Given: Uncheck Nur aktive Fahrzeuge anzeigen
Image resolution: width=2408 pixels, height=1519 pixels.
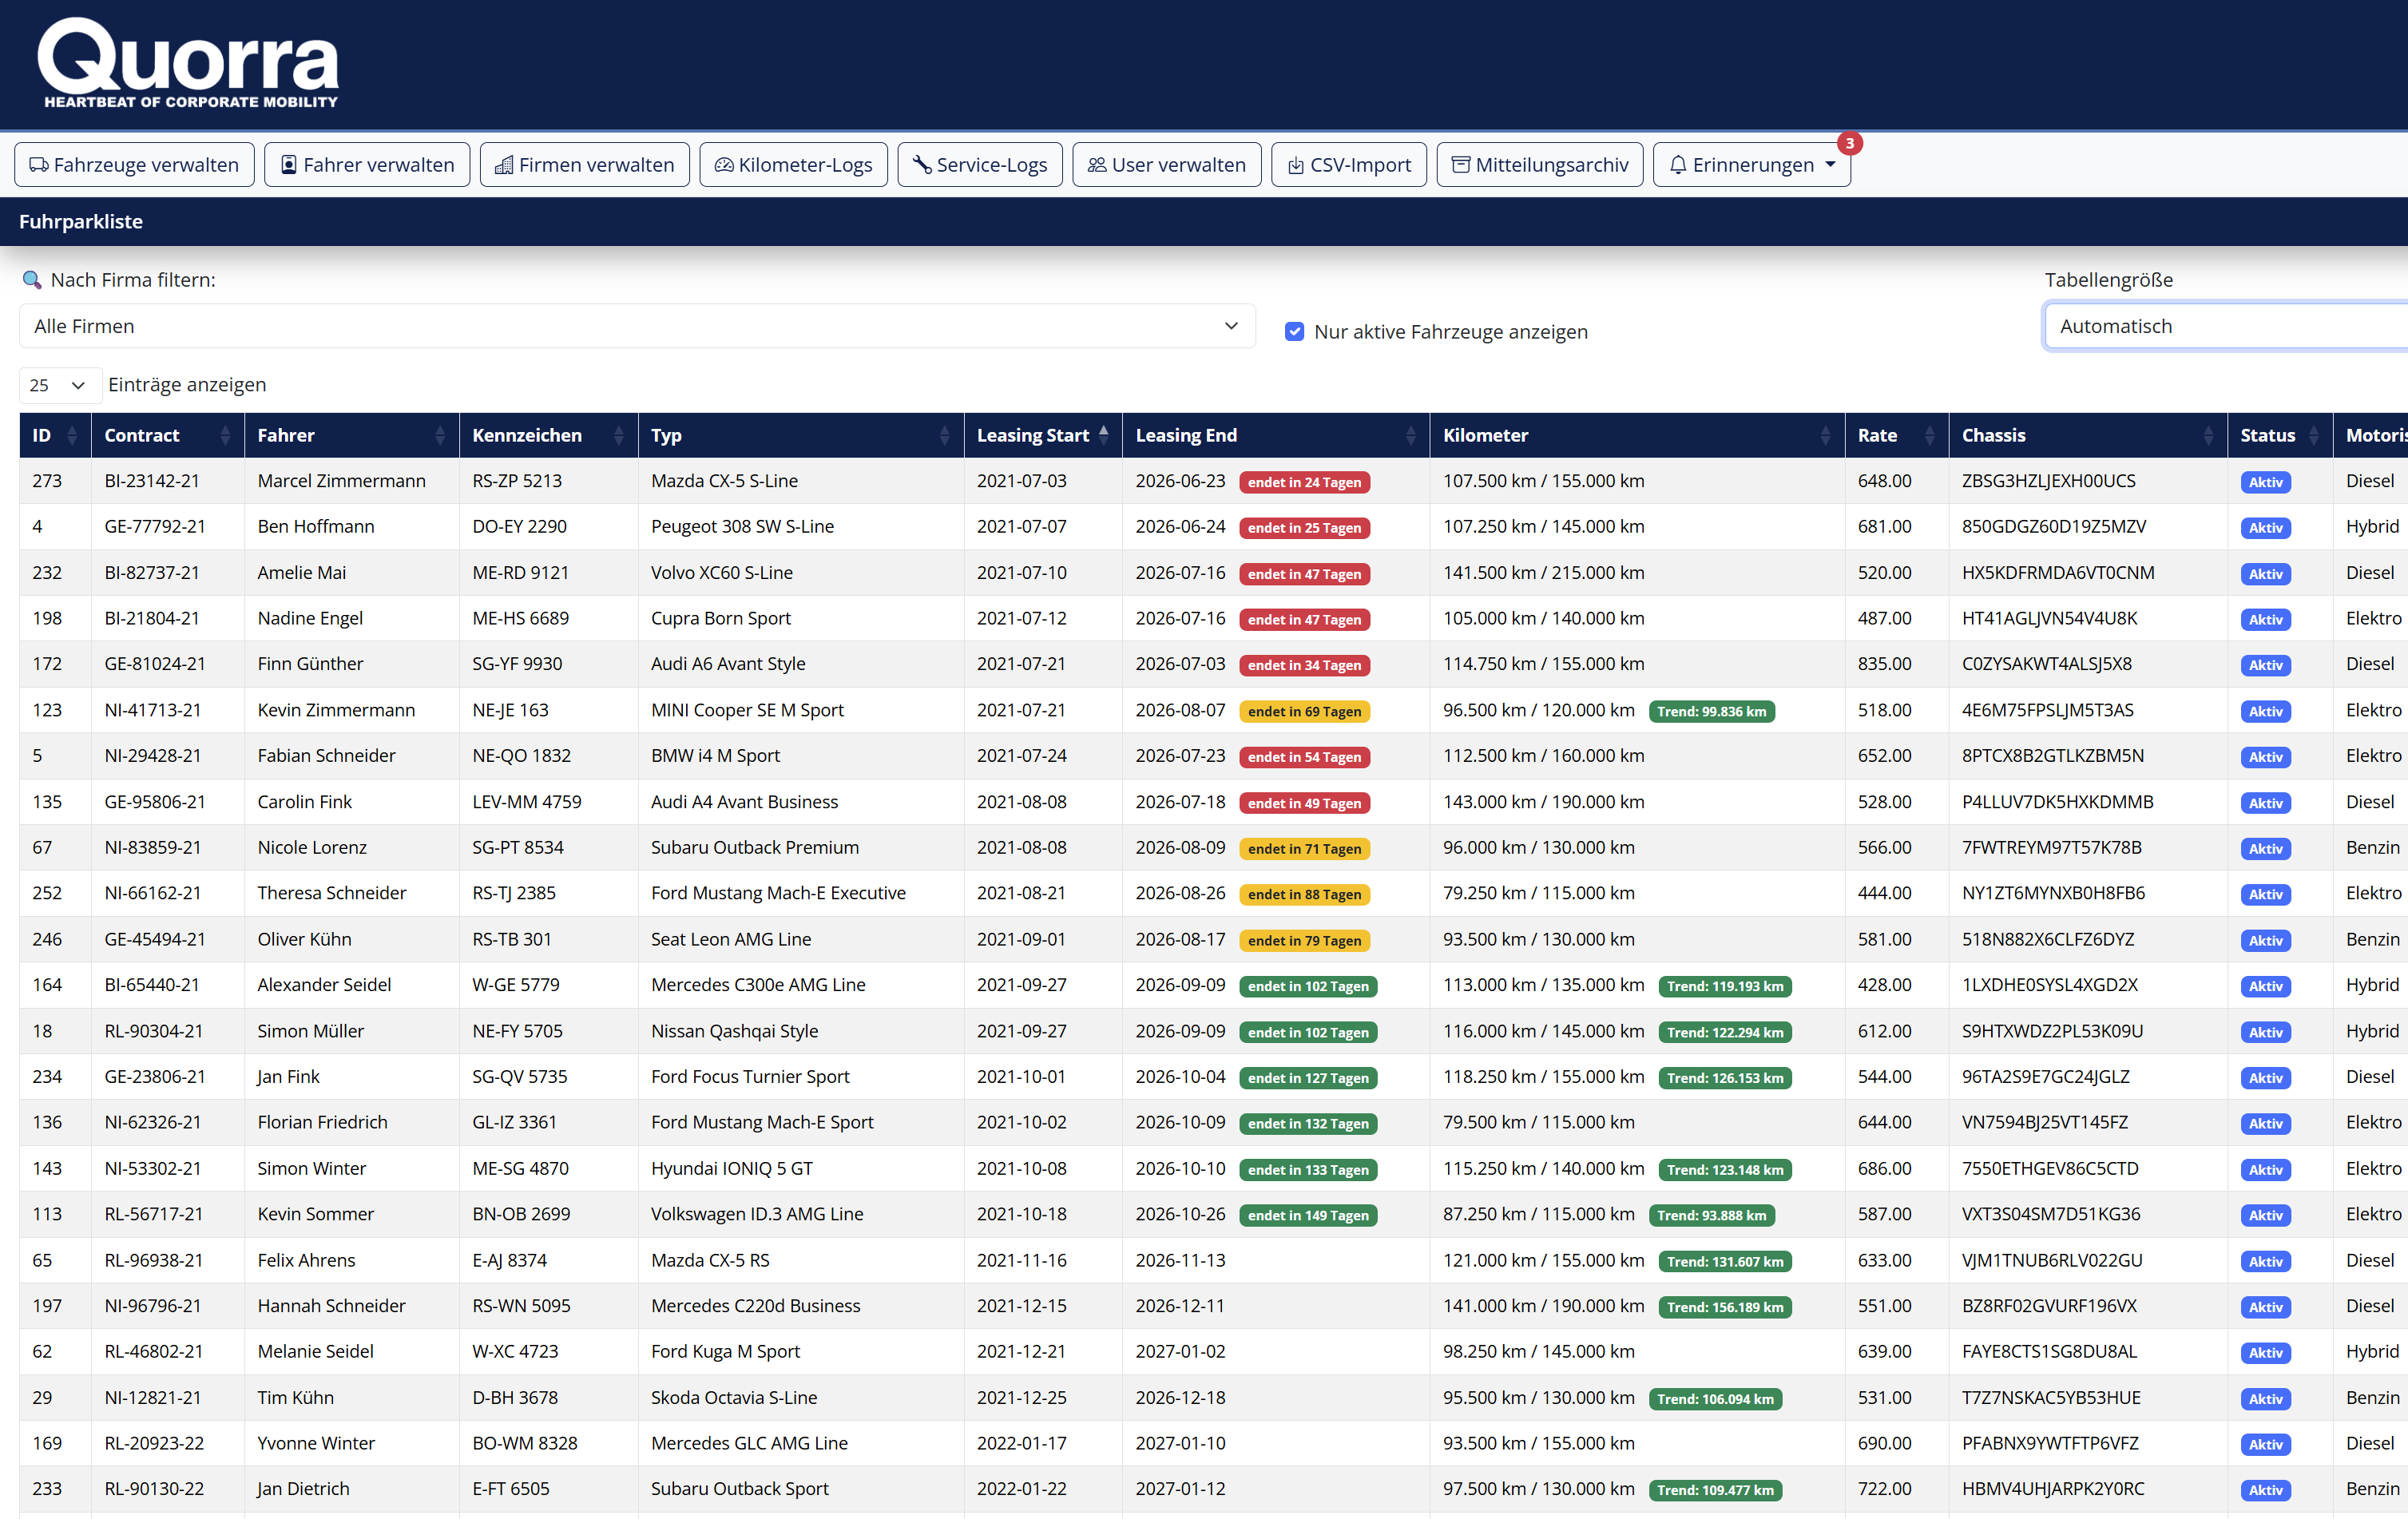Looking at the screenshot, I should [x=1294, y=331].
